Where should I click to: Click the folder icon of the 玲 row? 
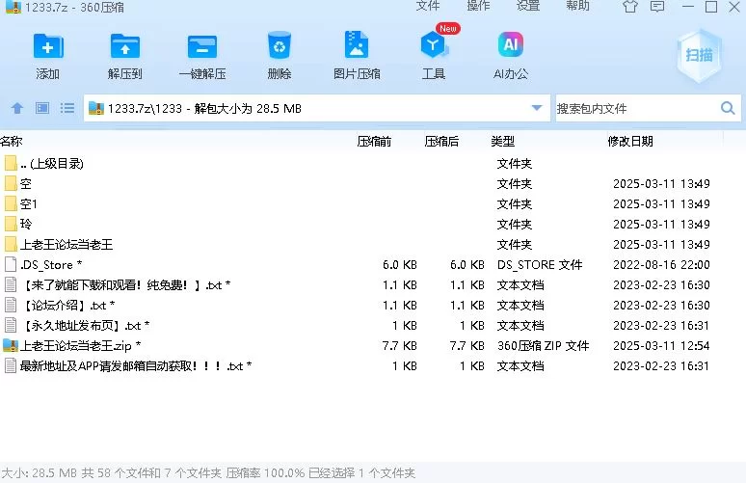(11, 224)
